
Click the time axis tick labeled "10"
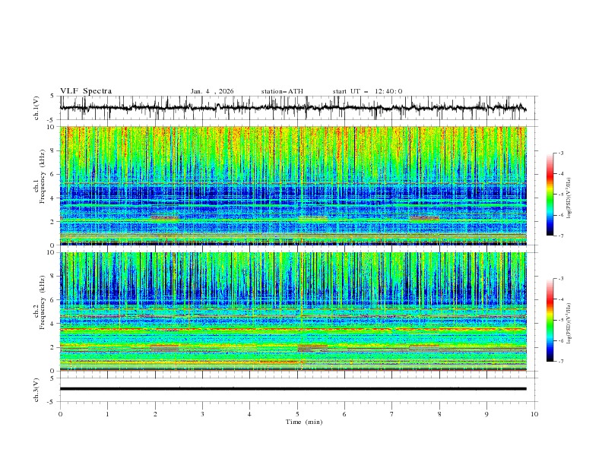[x=534, y=414]
